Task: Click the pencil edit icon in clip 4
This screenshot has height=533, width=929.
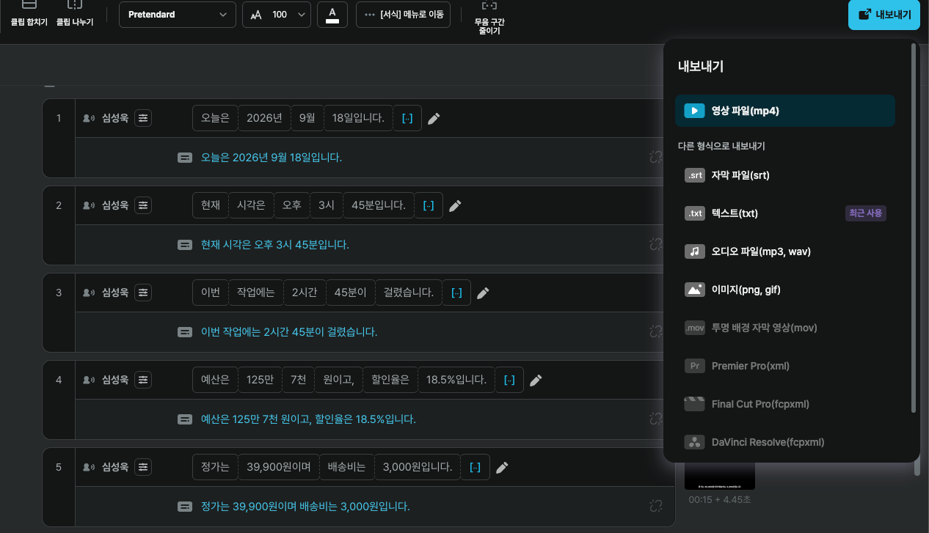Action: 536,381
